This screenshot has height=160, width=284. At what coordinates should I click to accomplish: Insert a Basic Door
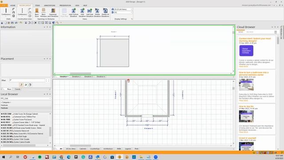click(37, 12)
